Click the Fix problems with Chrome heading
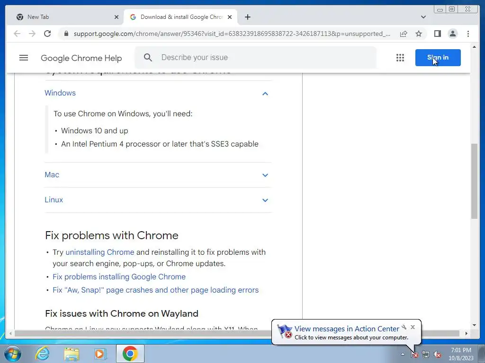Screen dimensions: 485x363 click(112, 235)
